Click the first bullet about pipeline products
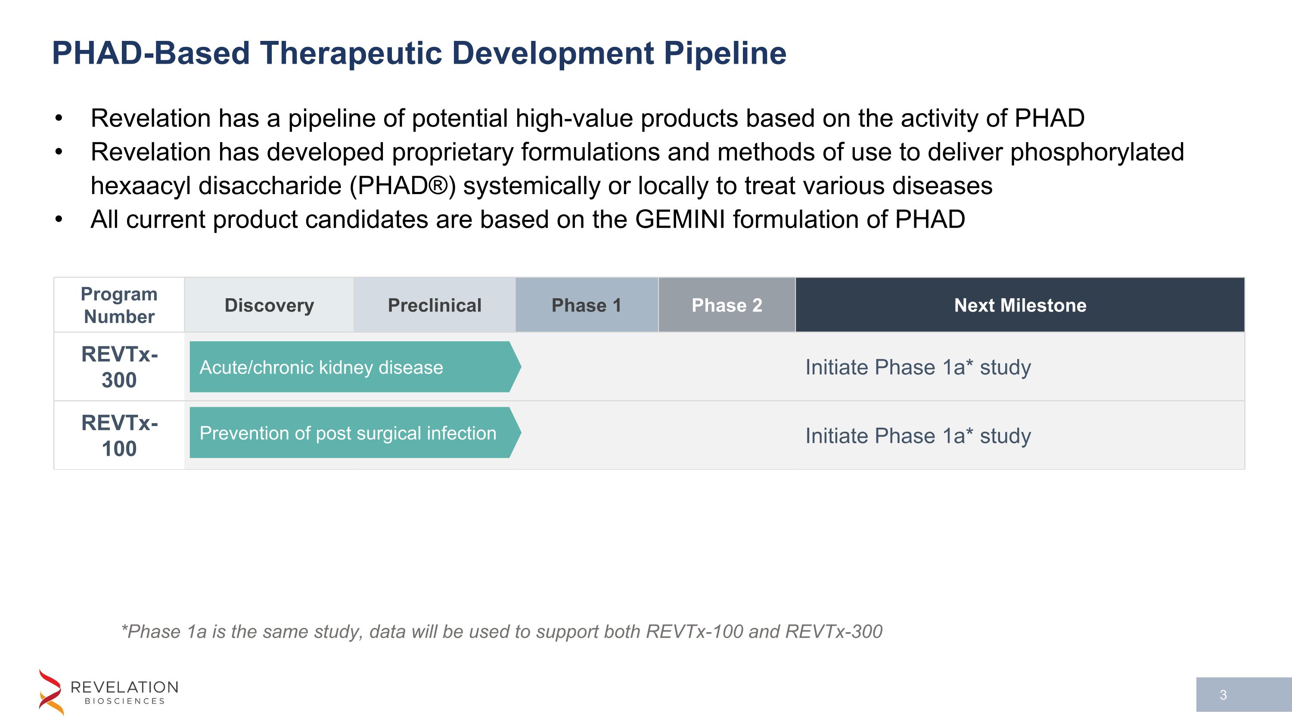This screenshot has height=726, width=1292. [587, 119]
